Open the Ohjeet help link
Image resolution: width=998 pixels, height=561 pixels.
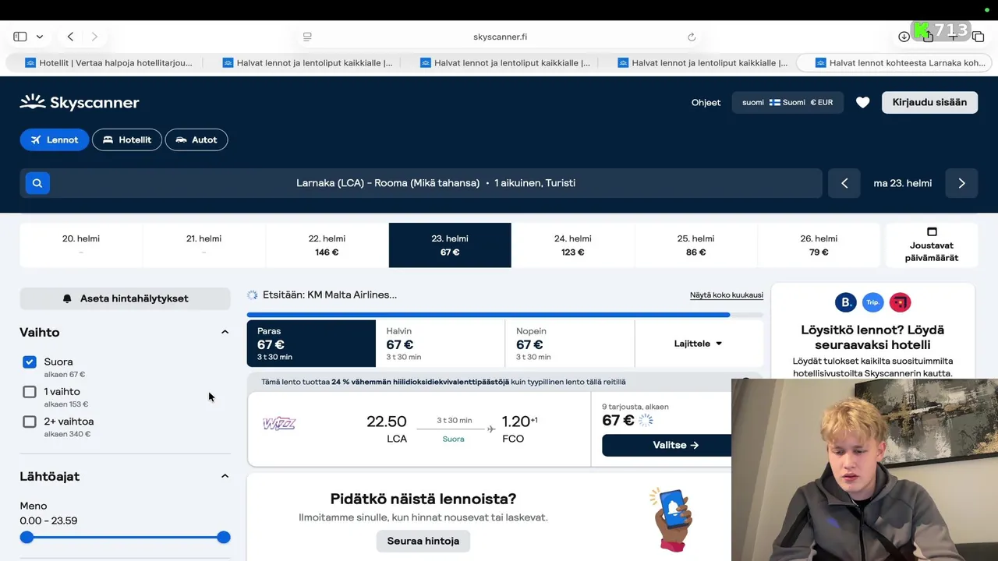click(706, 102)
